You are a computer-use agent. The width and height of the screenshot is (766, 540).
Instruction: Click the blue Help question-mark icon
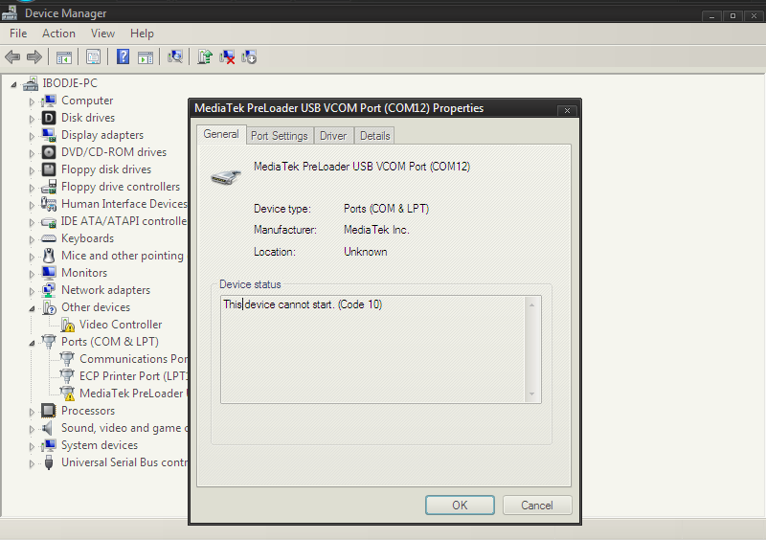(x=124, y=57)
